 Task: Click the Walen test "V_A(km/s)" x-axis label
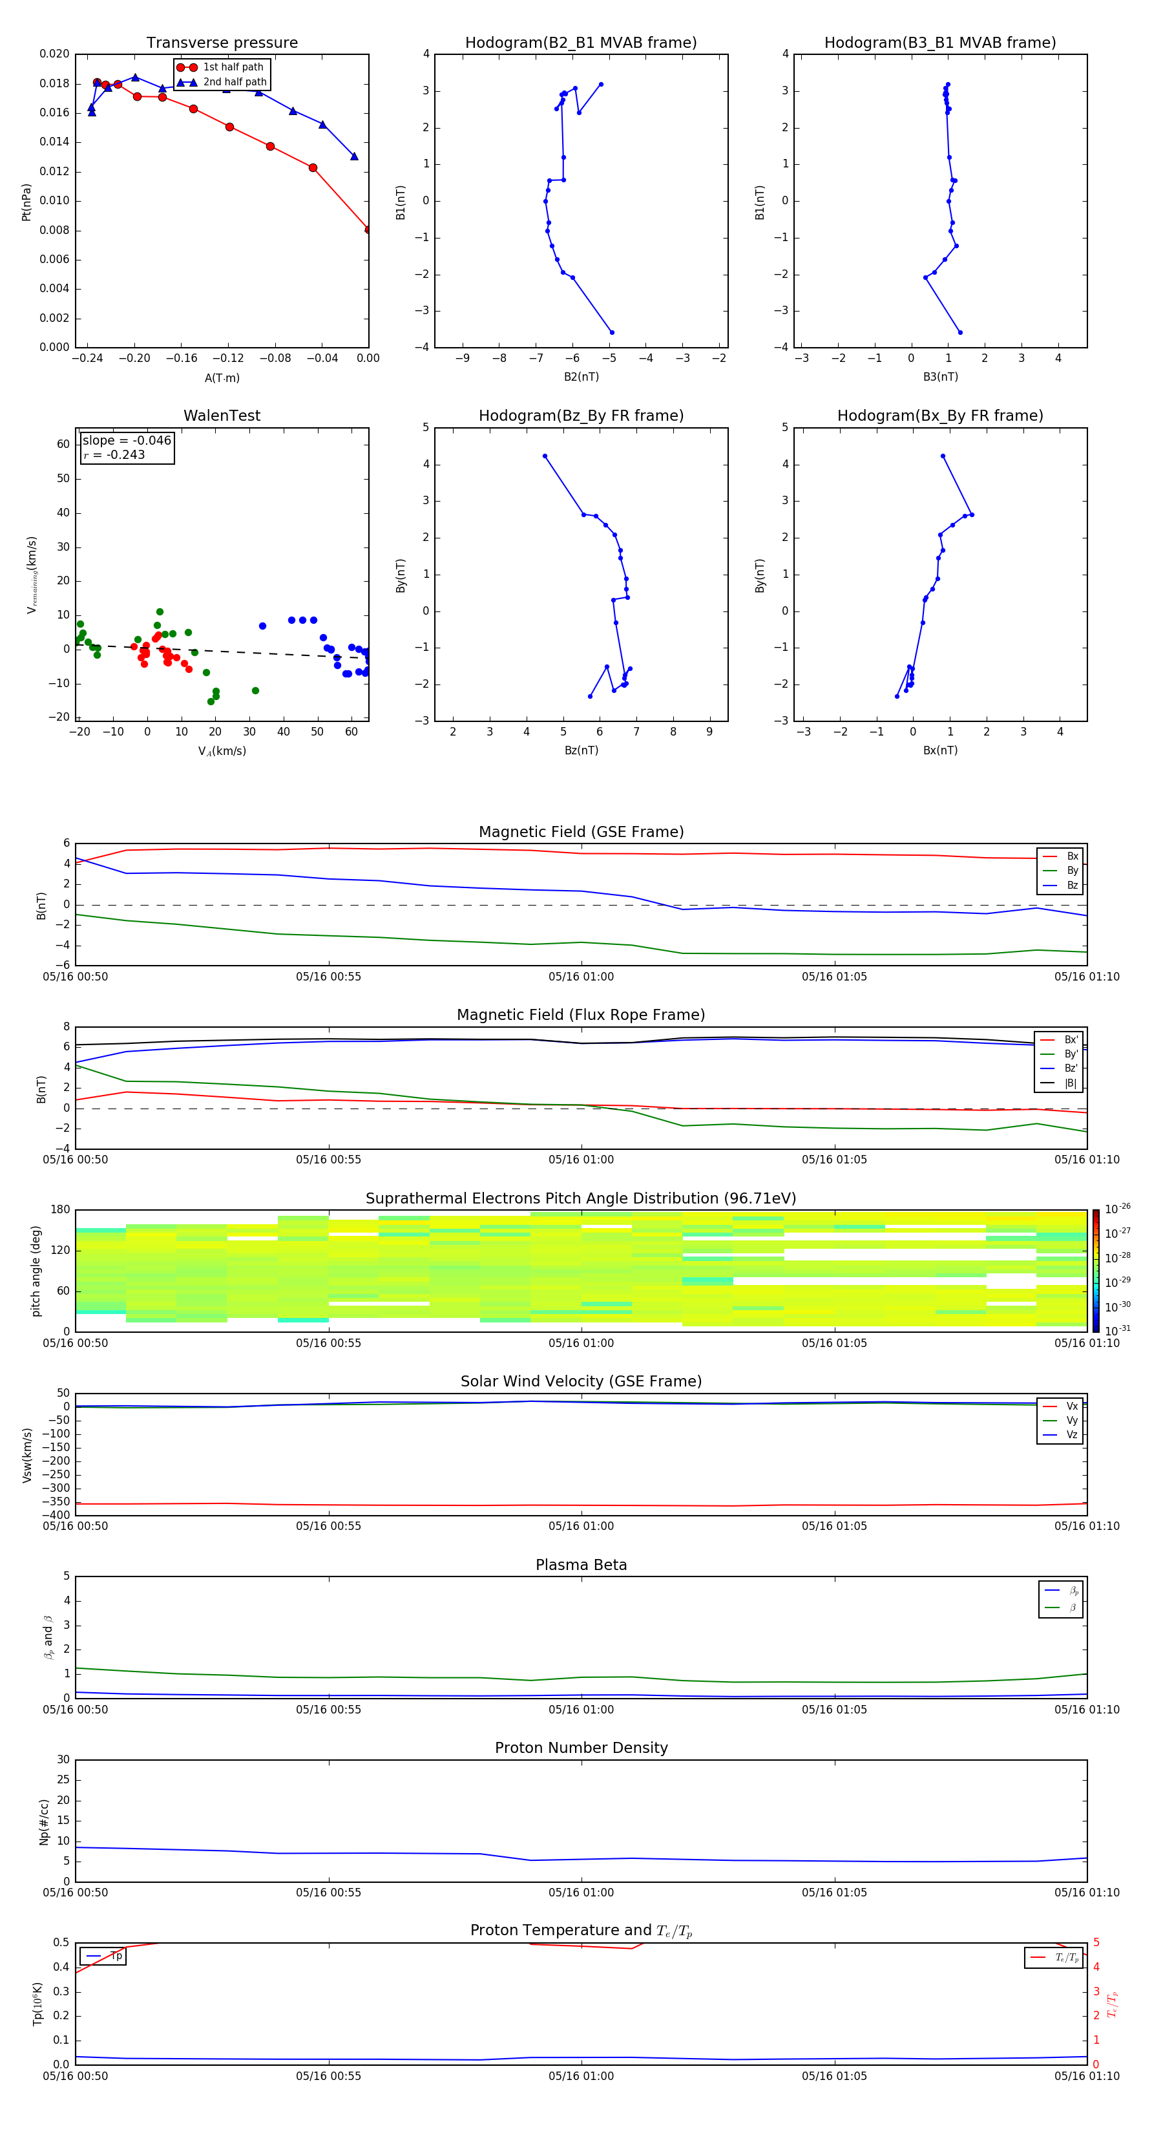coord(222,751)
